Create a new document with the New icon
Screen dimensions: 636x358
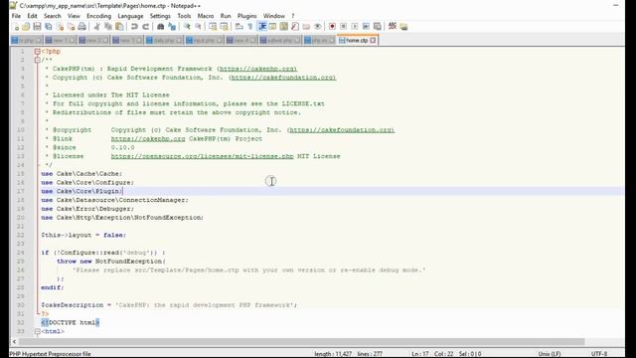click(x=16, y=27)
